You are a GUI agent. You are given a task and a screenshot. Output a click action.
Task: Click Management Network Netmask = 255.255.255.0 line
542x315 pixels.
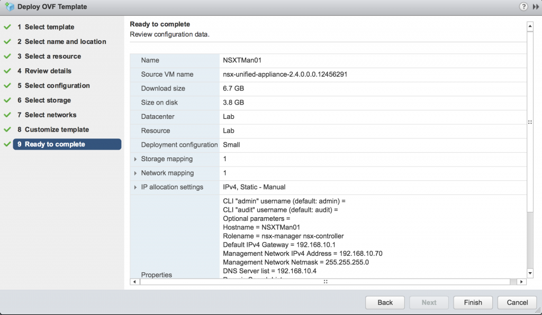tap(295, 263)
